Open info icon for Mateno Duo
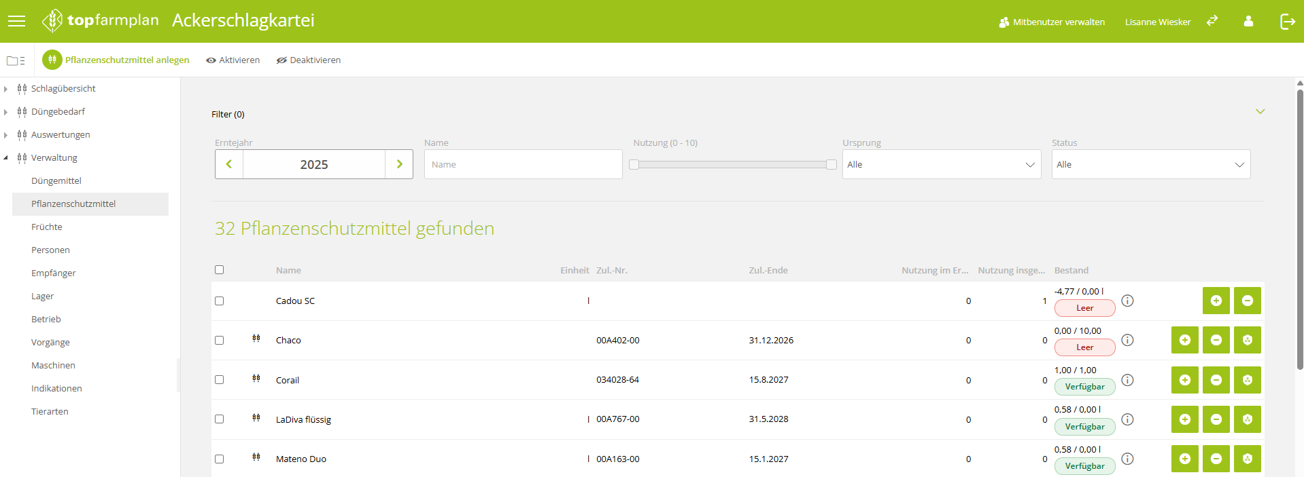The image size is (1304, 477). pyautogui.click(x=1127, y=459)
